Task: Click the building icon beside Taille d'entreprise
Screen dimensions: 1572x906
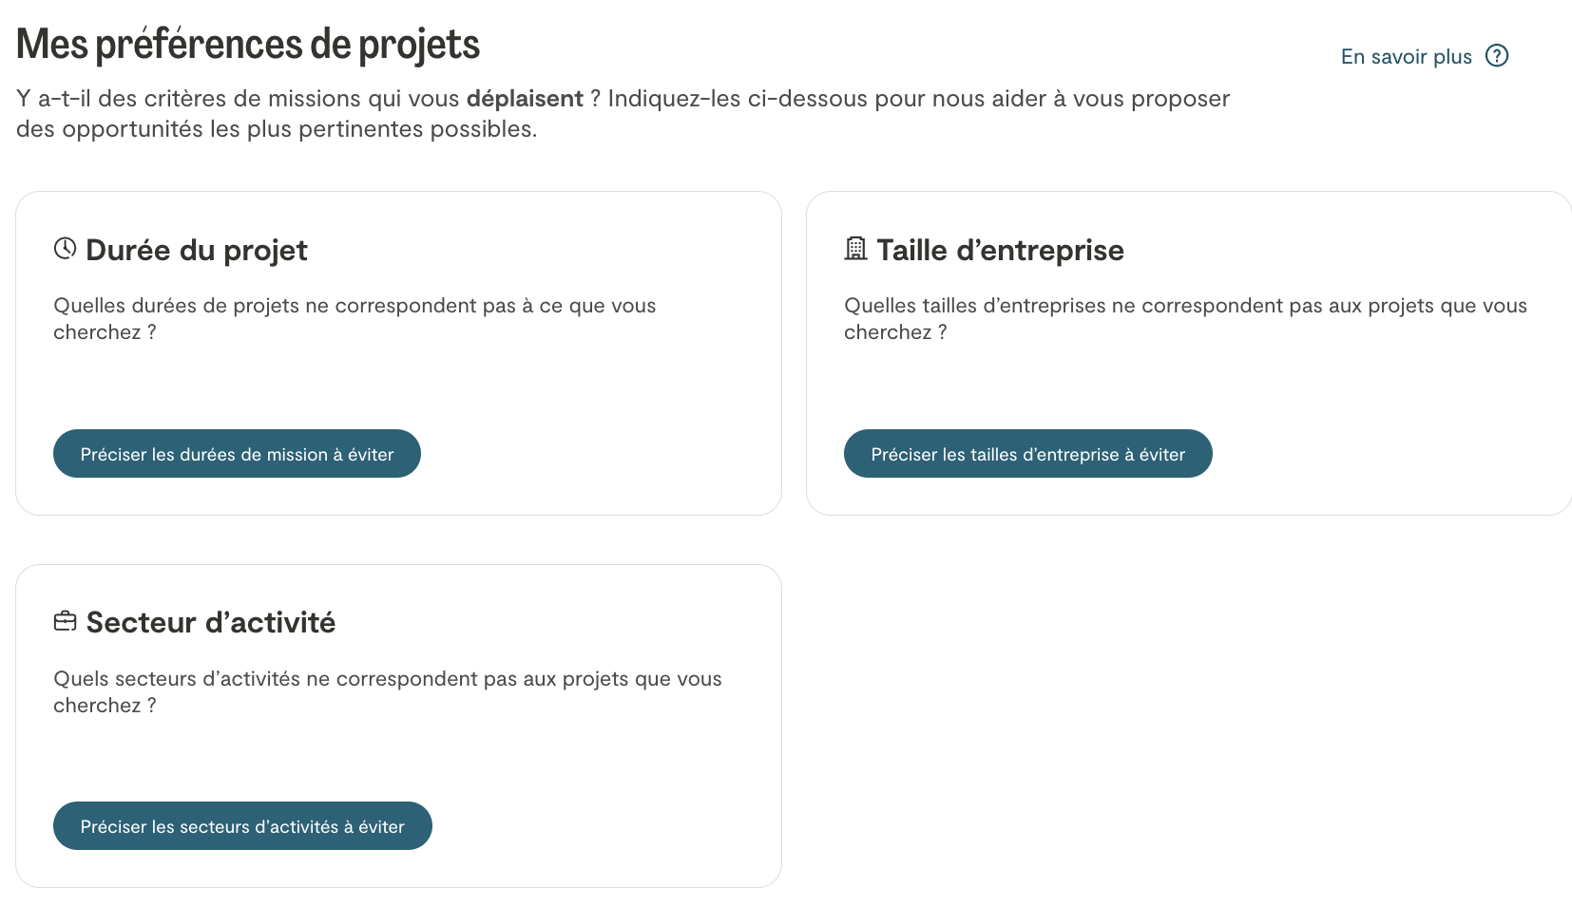Action: [x=855, y=249]
